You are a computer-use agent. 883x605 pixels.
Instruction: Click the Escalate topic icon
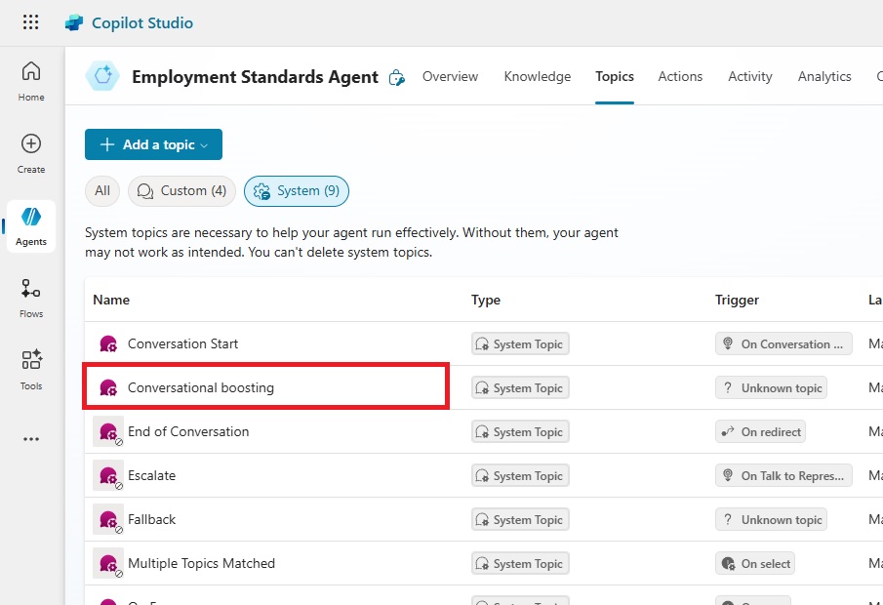107,475
